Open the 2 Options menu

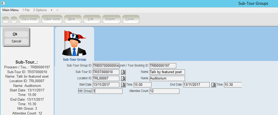pos(40,10)
